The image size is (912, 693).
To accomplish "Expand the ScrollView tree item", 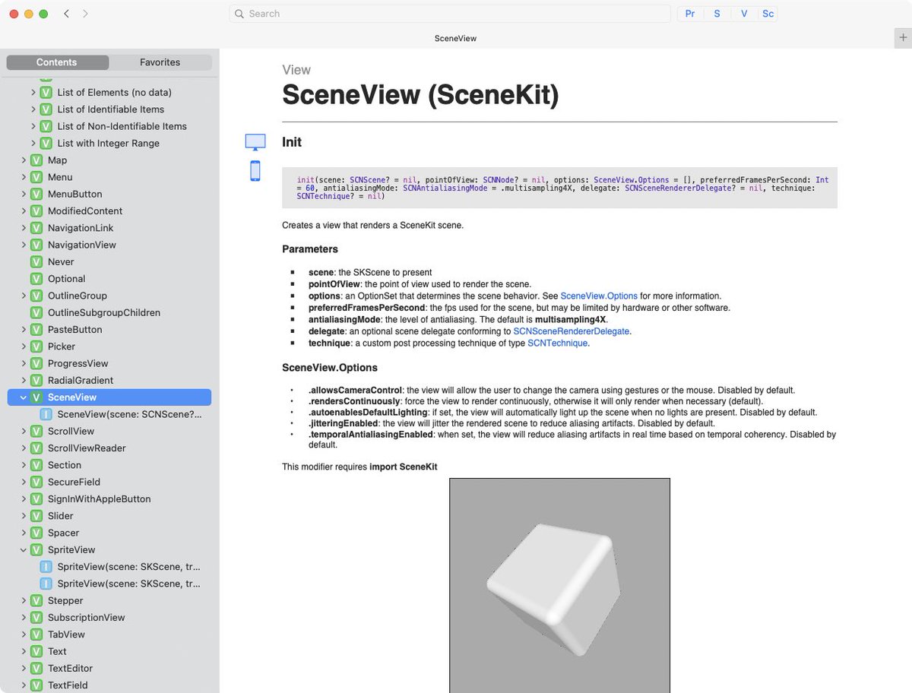I will click(x=24, y=431).
